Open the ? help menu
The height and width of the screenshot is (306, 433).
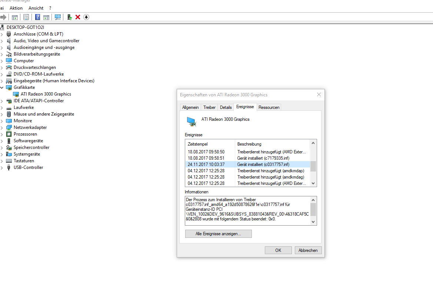50,8
